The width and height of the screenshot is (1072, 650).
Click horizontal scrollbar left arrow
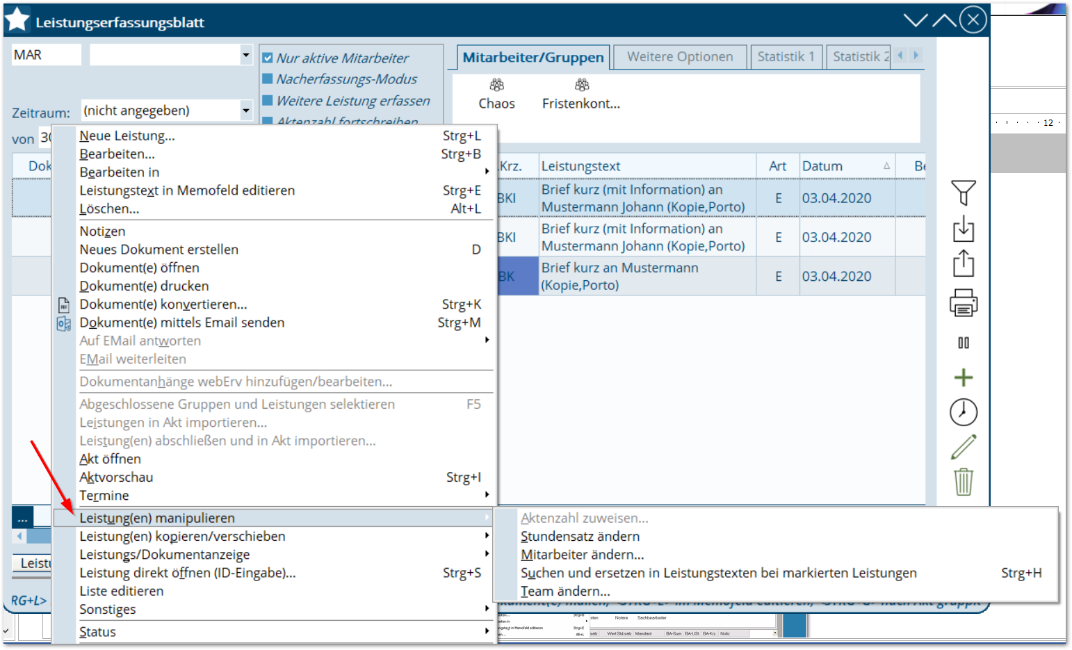[x=19, y=536]
